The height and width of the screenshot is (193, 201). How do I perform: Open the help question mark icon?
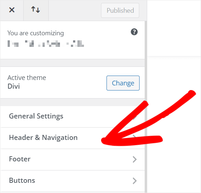[134, 32]
